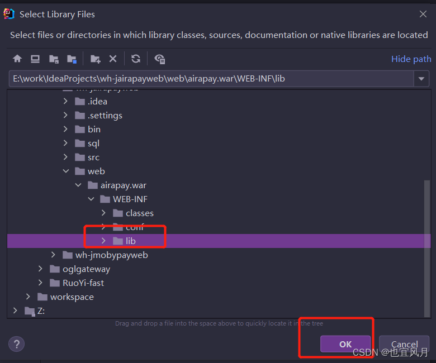Expand the sql folder

(65, 143)
